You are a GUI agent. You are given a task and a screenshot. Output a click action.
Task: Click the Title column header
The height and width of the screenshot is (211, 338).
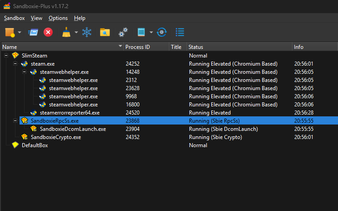click(x=178, y=47)
